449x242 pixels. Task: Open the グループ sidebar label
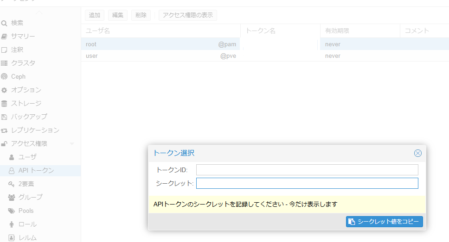tap(31, 197)
